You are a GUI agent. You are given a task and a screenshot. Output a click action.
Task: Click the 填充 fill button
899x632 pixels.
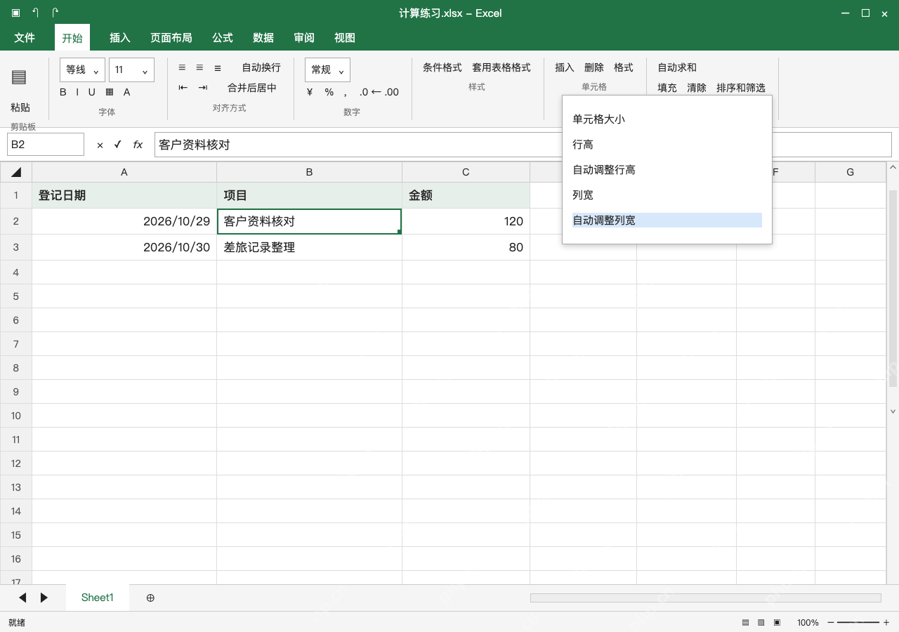pos(667,88)
